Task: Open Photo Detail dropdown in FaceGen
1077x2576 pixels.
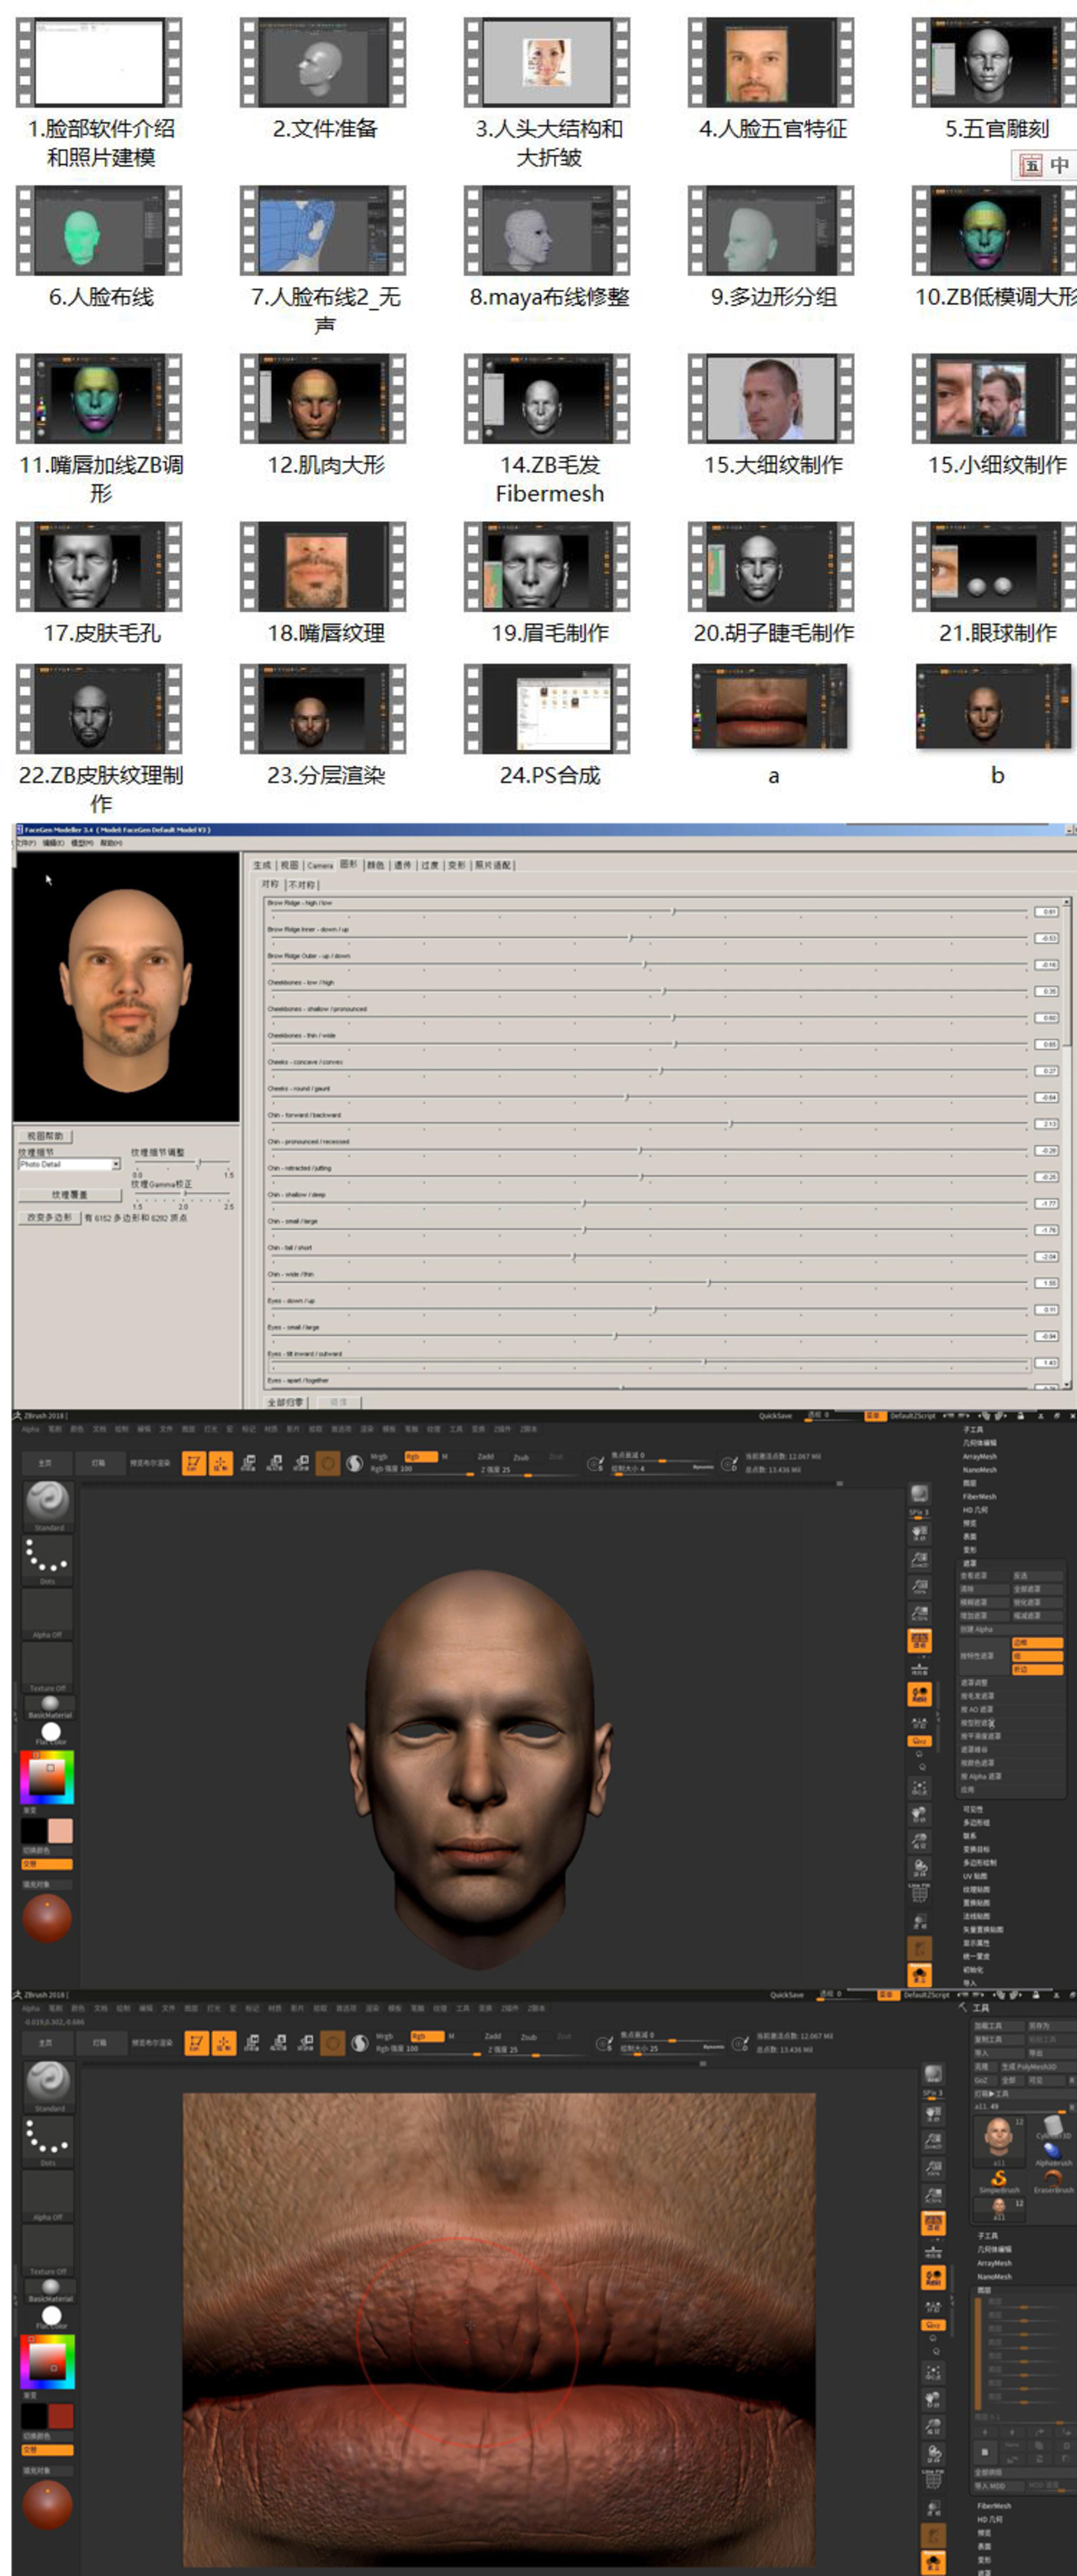Action: [x=70, y=1165]
